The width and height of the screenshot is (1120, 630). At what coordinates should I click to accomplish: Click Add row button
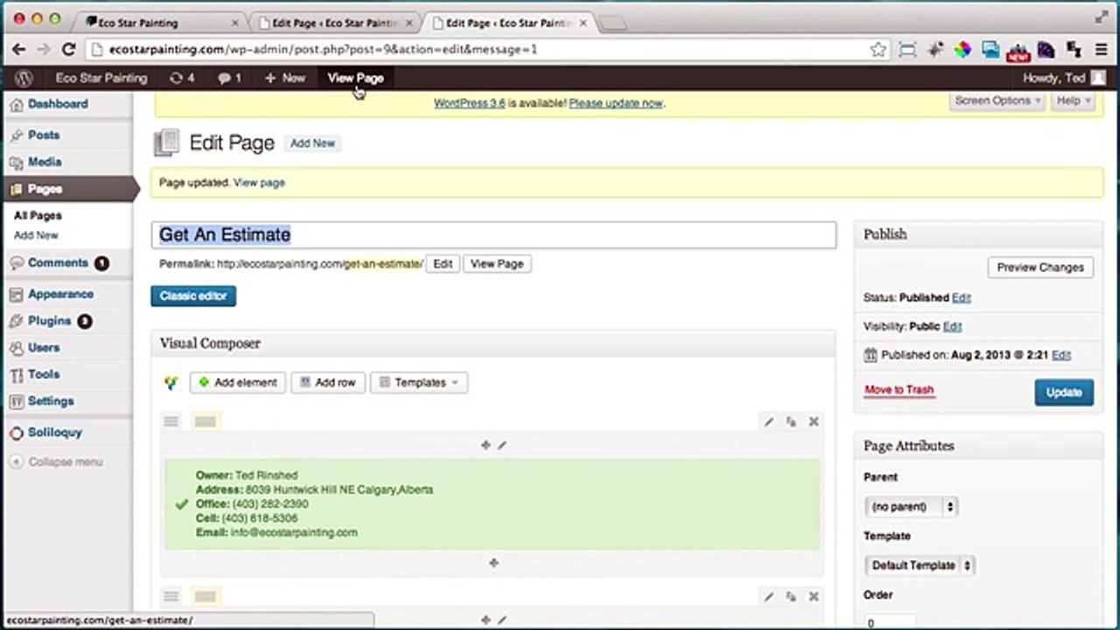(x=327, y=382)
